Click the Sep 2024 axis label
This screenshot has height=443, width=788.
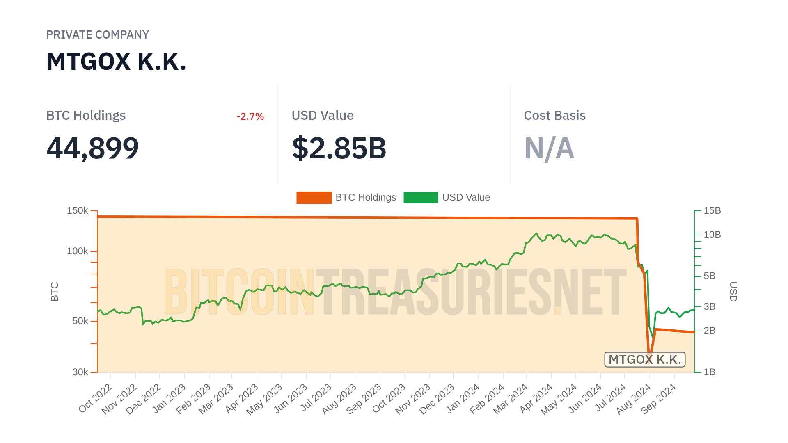coord(658,399)
